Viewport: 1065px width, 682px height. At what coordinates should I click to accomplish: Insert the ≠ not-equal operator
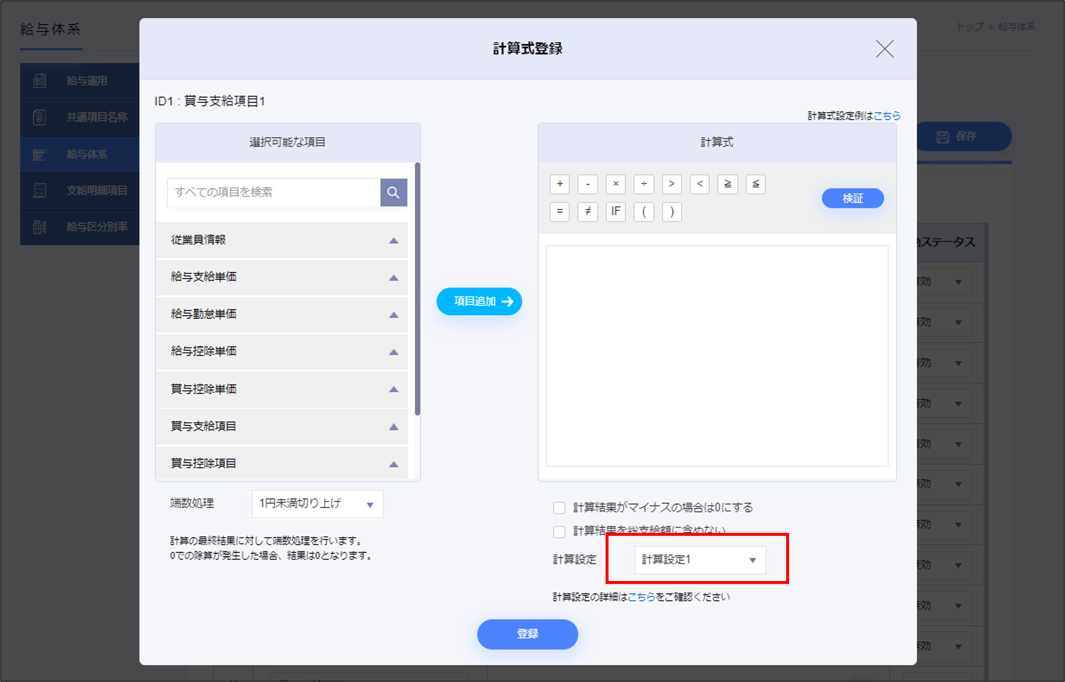[587, 212]
